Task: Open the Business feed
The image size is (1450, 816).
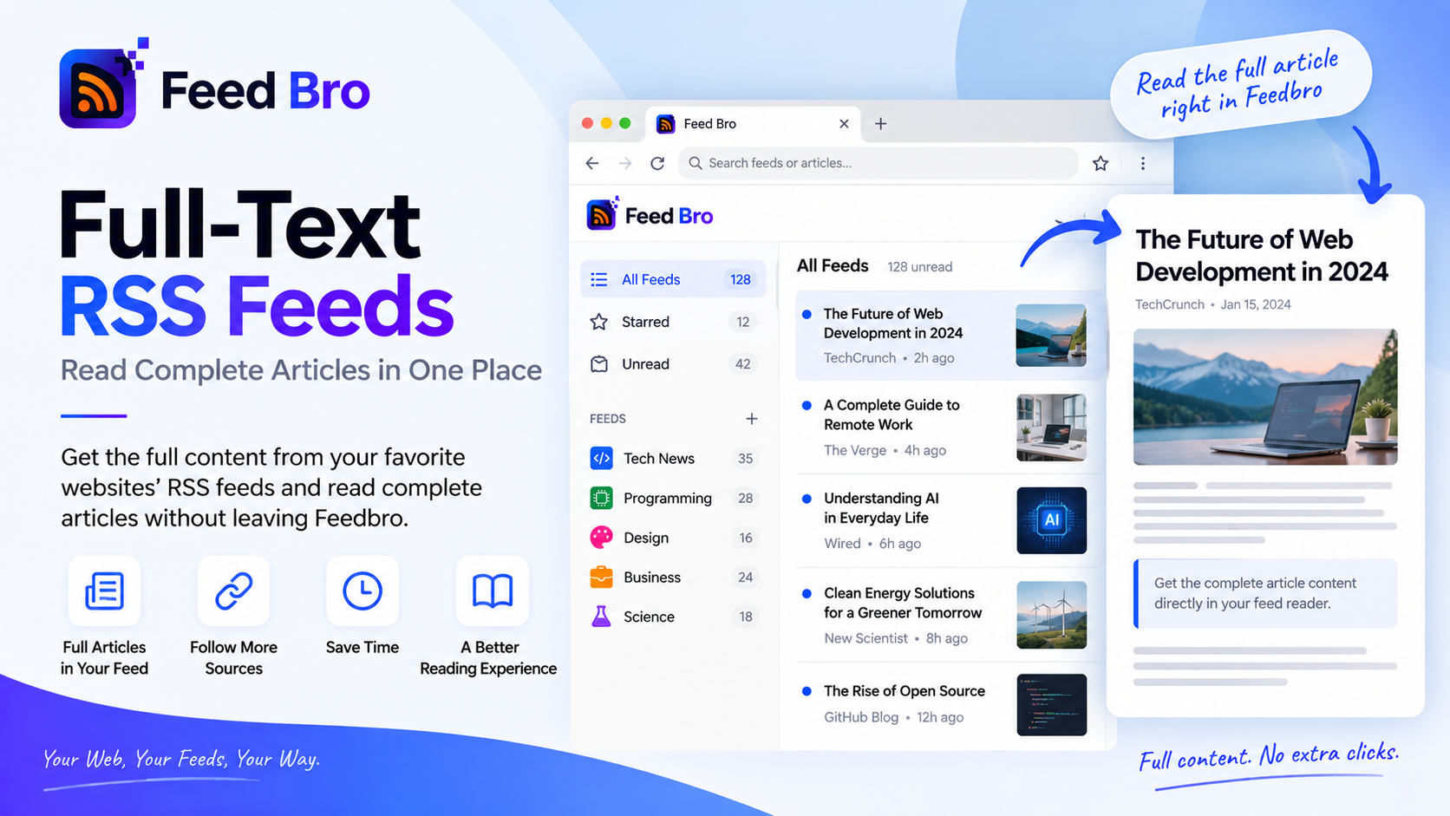Action: coord(673,577)
